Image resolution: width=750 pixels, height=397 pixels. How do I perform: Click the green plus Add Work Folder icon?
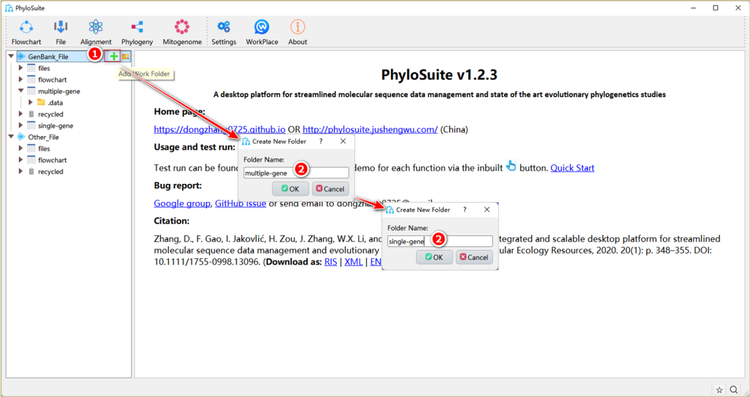[x=113, y=56]
